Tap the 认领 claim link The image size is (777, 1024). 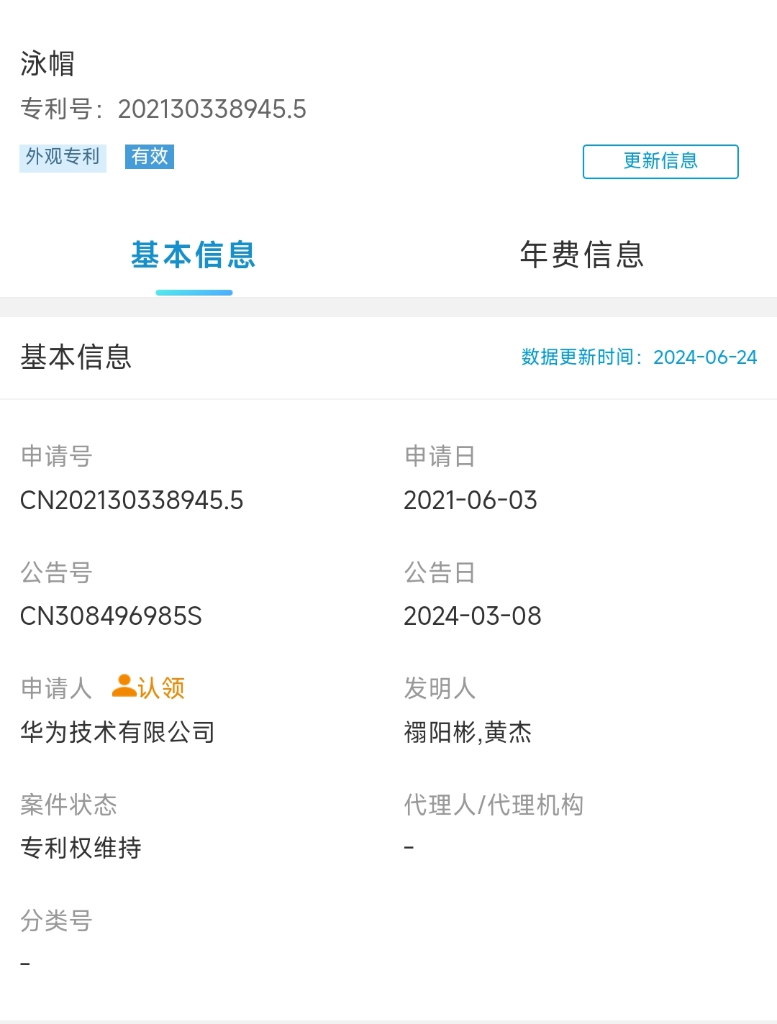[161, 688]
